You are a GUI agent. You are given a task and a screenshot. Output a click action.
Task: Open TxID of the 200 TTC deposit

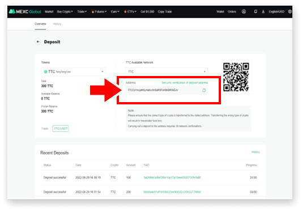172,192
